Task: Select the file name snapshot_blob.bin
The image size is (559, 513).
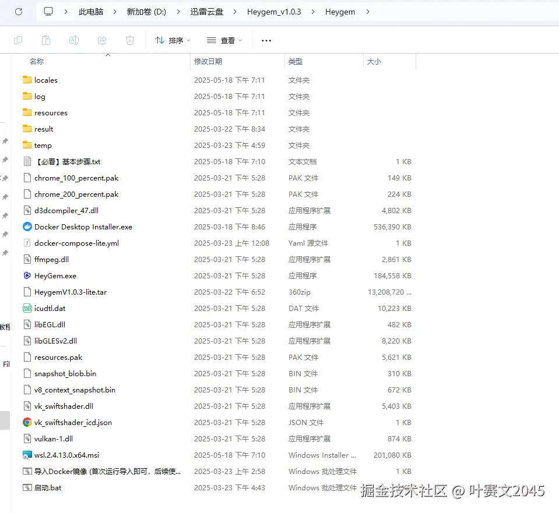Action: tap(65, 374)
